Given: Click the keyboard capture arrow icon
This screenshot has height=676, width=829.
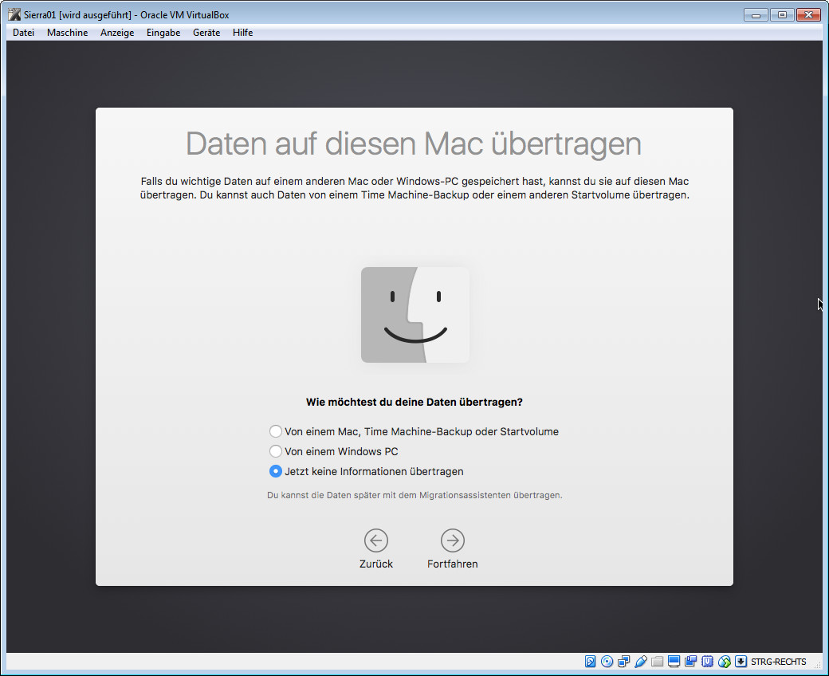Looking at the screenshot, I should 741,662.
